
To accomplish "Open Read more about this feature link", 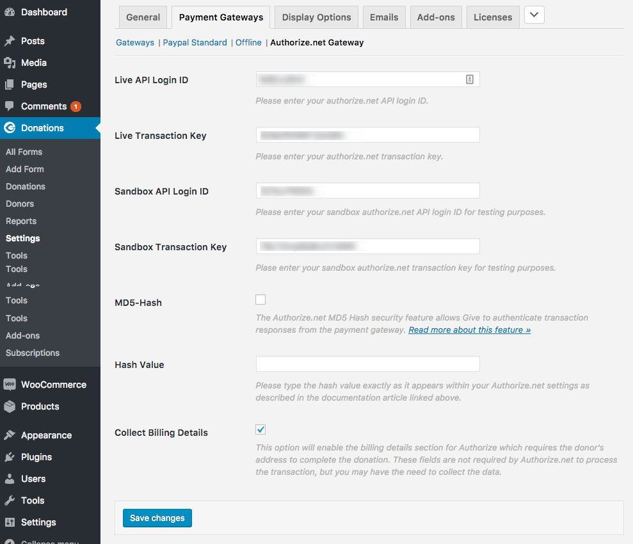I will pyautogui.click(x=470, y=330).
